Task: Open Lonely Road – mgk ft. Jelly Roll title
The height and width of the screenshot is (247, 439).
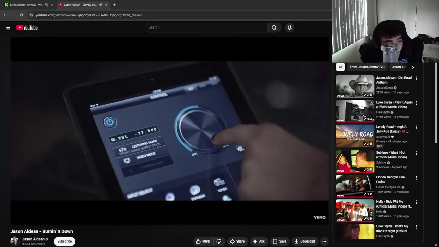Action: click(392, 129)
